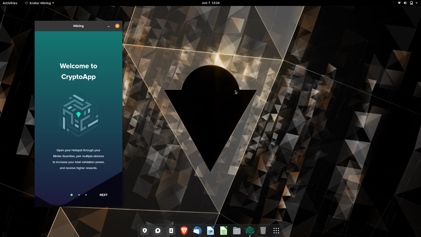Open Brave browser from the dock
The width and height of the screenshot is (421, 237).
(184, 231)
